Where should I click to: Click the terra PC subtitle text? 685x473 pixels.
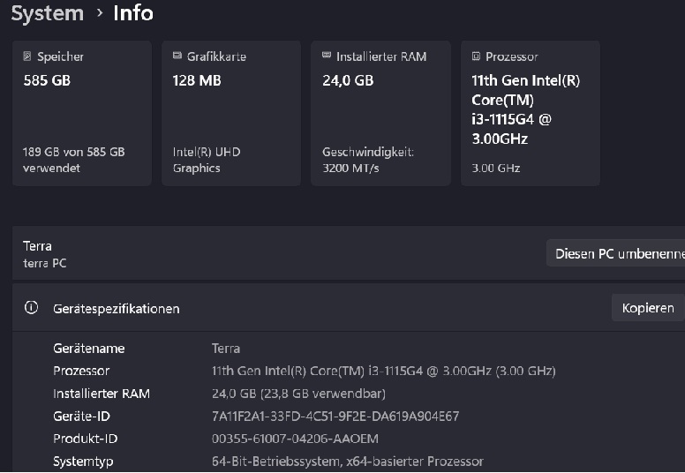45,263
